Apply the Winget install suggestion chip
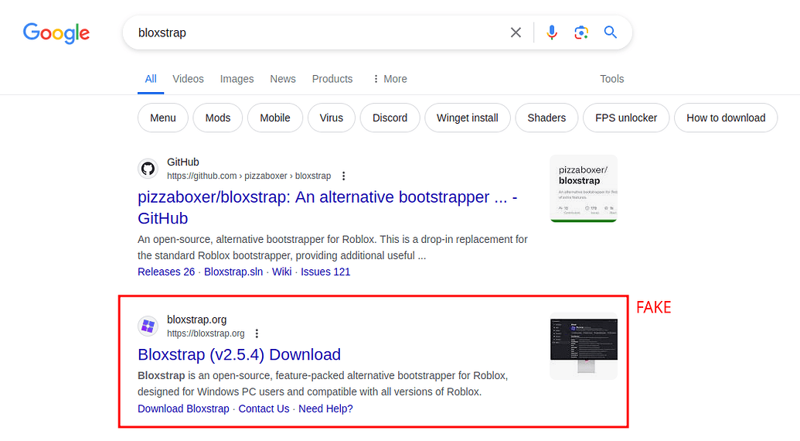The width and height of the screenshot is (800, 441). 468,118
